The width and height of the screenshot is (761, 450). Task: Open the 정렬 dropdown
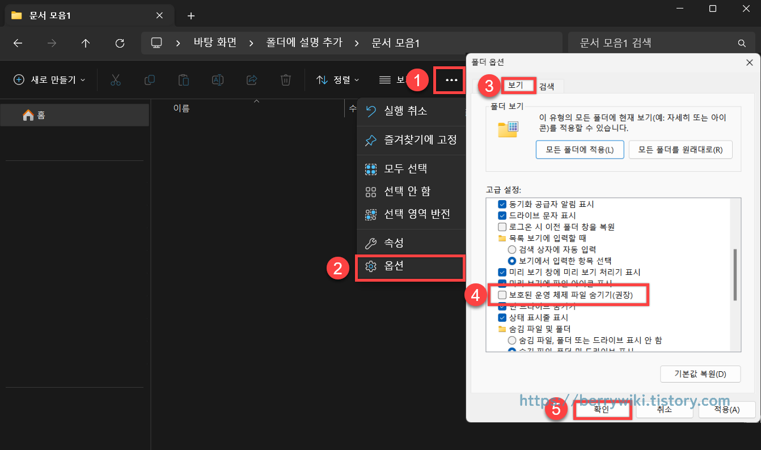338,79
